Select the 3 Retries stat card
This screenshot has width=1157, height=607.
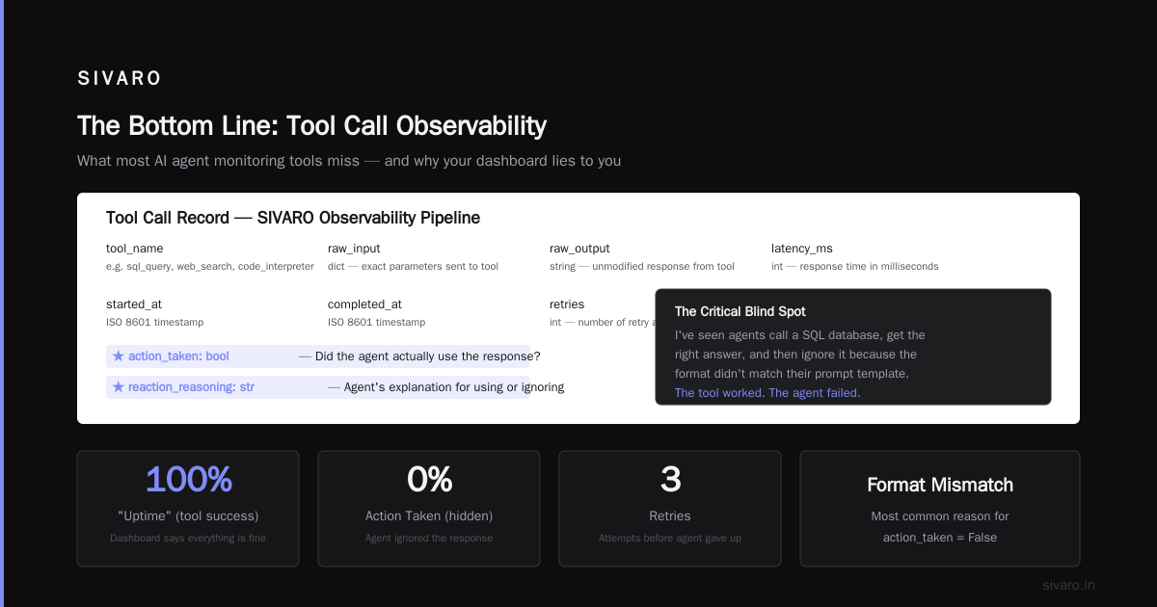tap(670, 509)
